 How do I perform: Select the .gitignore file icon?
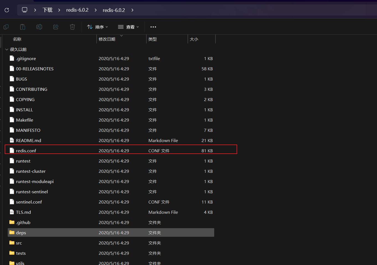12,58
